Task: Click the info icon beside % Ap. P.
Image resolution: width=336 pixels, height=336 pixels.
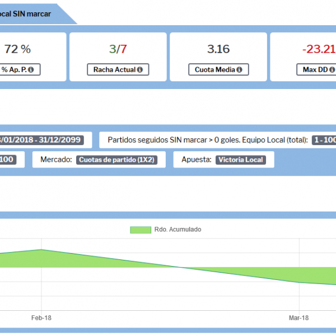Action: (30, 70)
